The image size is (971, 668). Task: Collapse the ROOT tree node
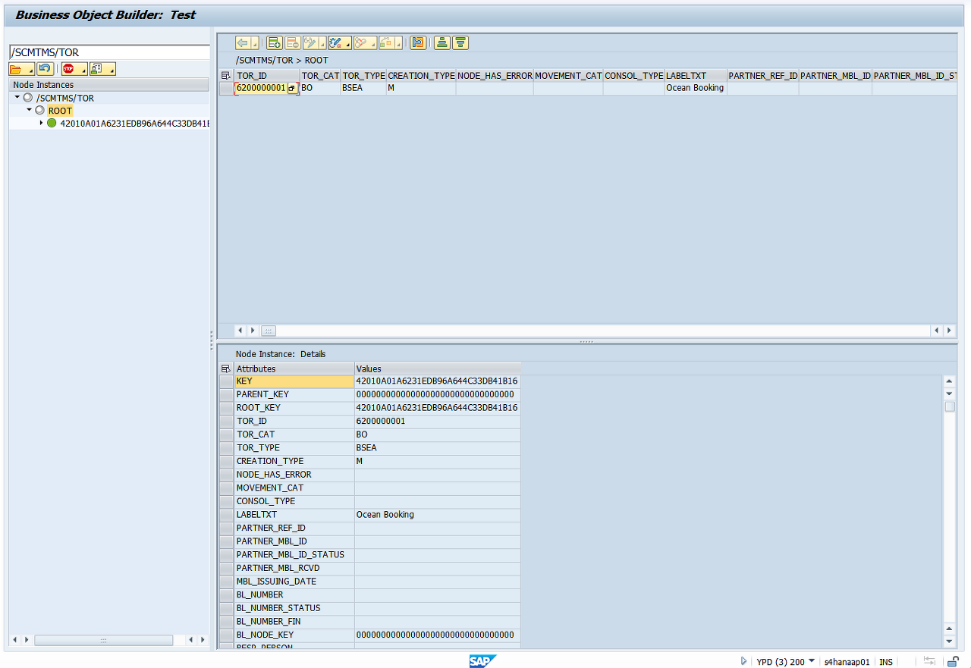click(29, 110)
